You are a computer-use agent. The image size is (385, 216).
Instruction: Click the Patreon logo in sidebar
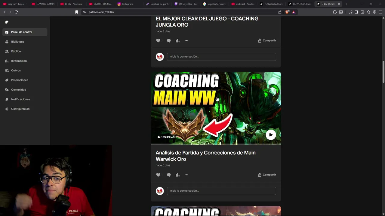[7, 22]
